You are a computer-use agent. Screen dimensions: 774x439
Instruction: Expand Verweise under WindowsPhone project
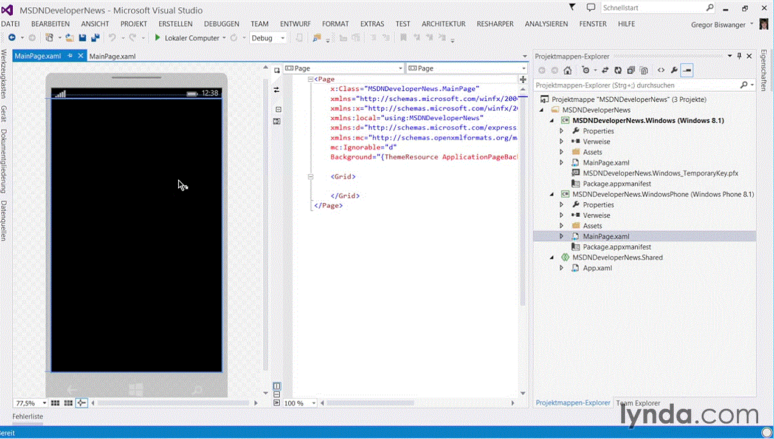[562, 215]
